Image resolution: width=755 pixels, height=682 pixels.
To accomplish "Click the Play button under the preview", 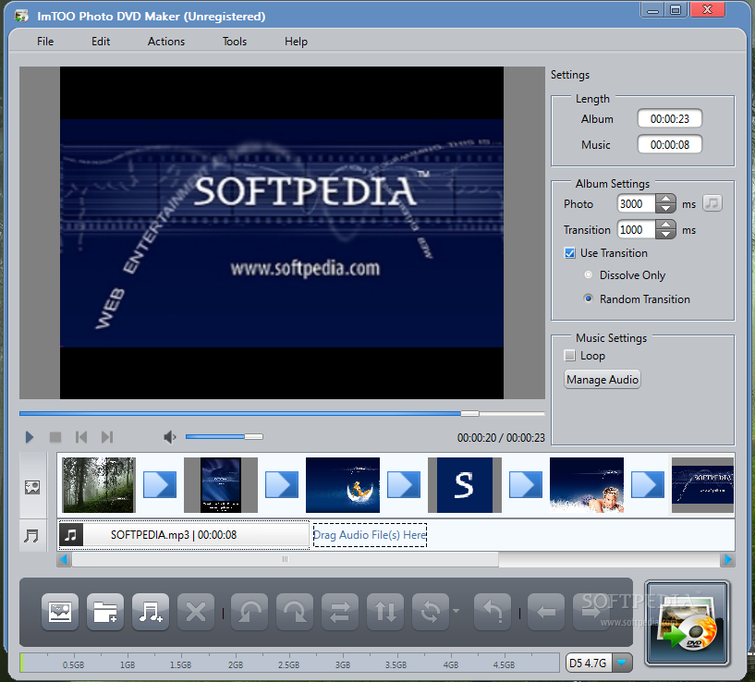I will pos(30,437).
